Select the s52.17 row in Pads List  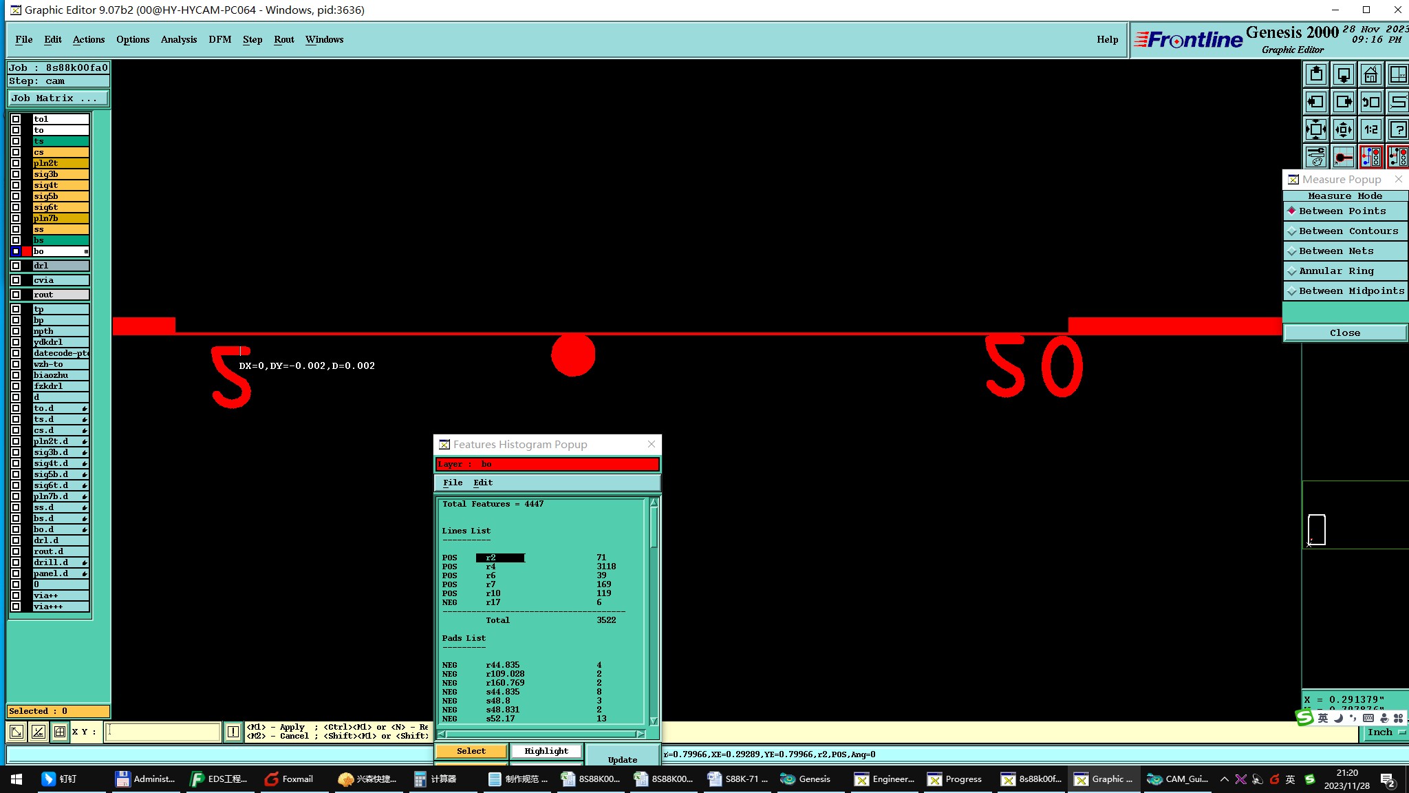[530, 719]
